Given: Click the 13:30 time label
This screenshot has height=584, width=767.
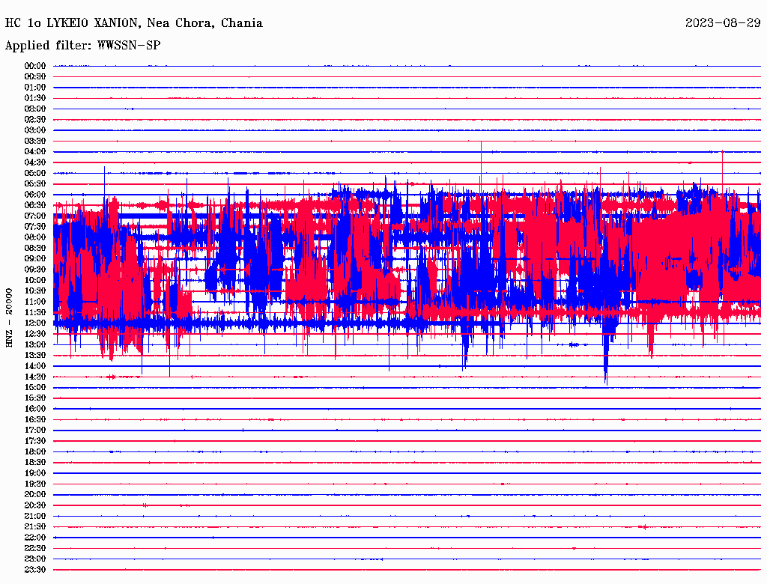Looking at the screenshot, I should [x=35, y=355].
